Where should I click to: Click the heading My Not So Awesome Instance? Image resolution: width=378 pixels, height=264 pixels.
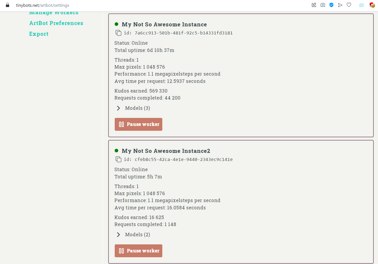(x=164, y=24)
